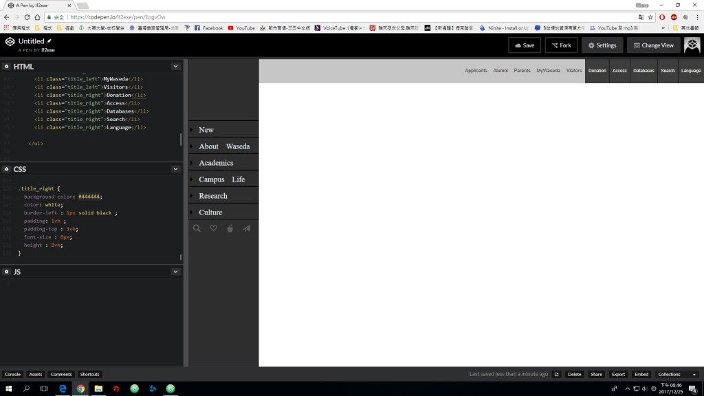Expand the Academics menu item
This screenshot has width=704, height=396.
pyautogui.click(x=223, y=163)
